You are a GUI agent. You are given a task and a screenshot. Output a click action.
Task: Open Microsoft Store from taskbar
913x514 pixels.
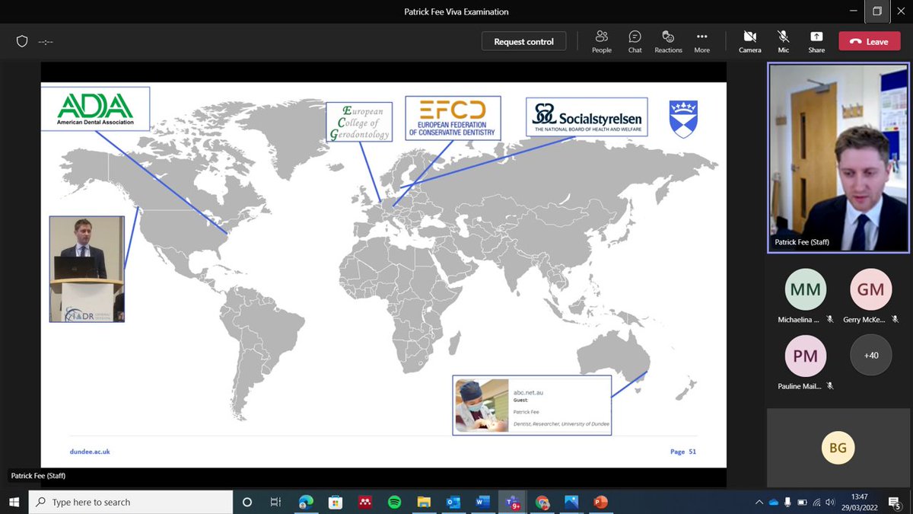pos(335,502)
